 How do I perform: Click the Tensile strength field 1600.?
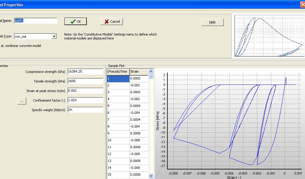85,81
